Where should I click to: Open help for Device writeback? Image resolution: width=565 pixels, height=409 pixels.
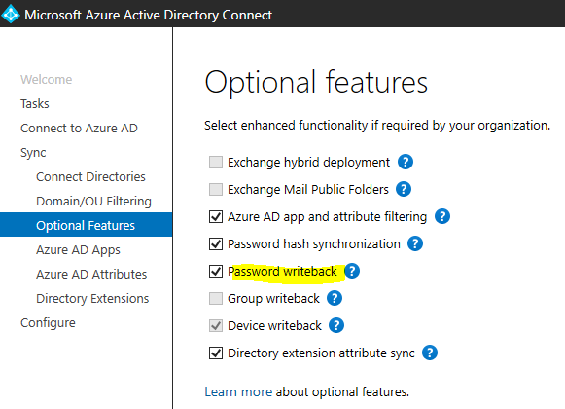[x=336, y=325]
